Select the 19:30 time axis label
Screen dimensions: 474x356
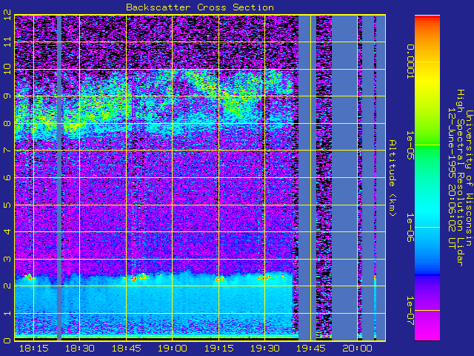(265, 349)
